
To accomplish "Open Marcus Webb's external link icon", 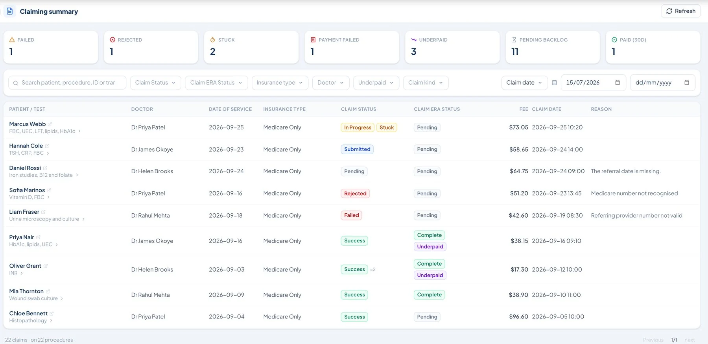I will pos(50,124).
